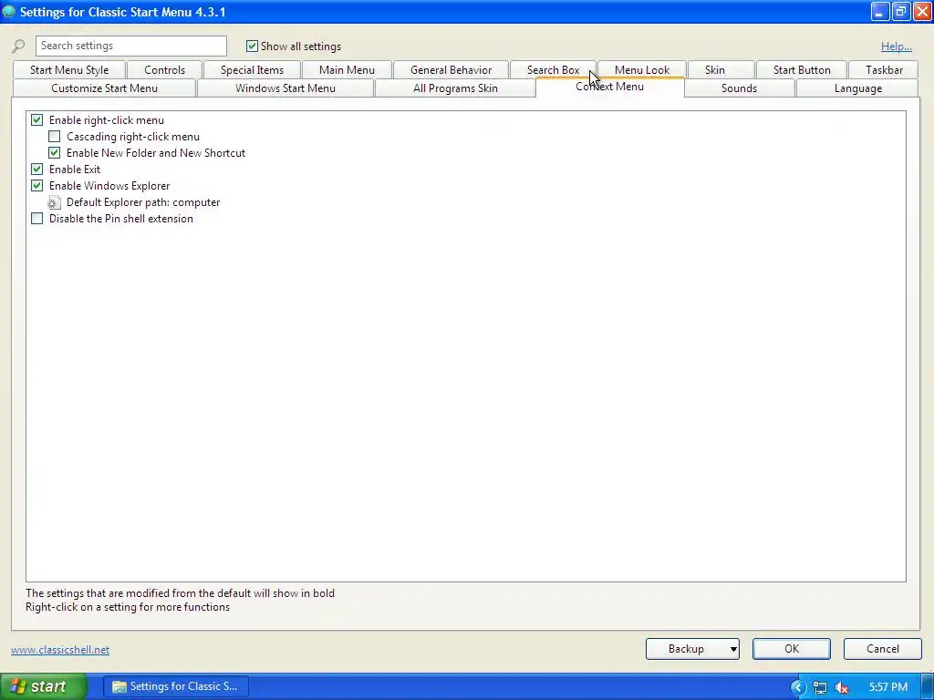This screenshot has width=934, height=700.
Task: Open the Start Button tab
Action: 802,69
